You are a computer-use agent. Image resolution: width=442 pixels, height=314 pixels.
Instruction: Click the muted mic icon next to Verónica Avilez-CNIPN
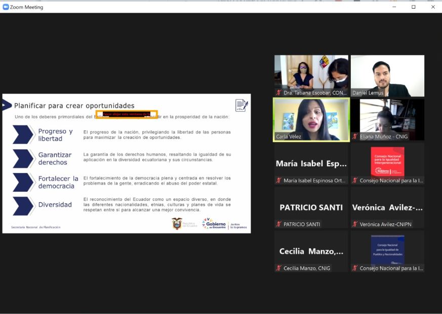355,224
